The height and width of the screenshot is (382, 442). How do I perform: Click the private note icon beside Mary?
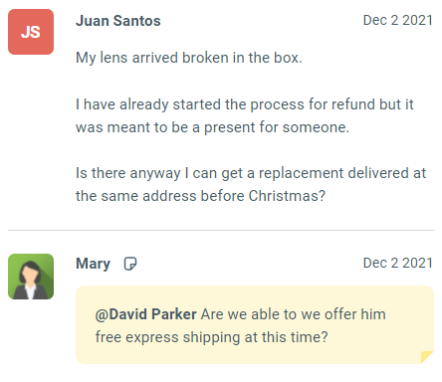tap(130, 264)
